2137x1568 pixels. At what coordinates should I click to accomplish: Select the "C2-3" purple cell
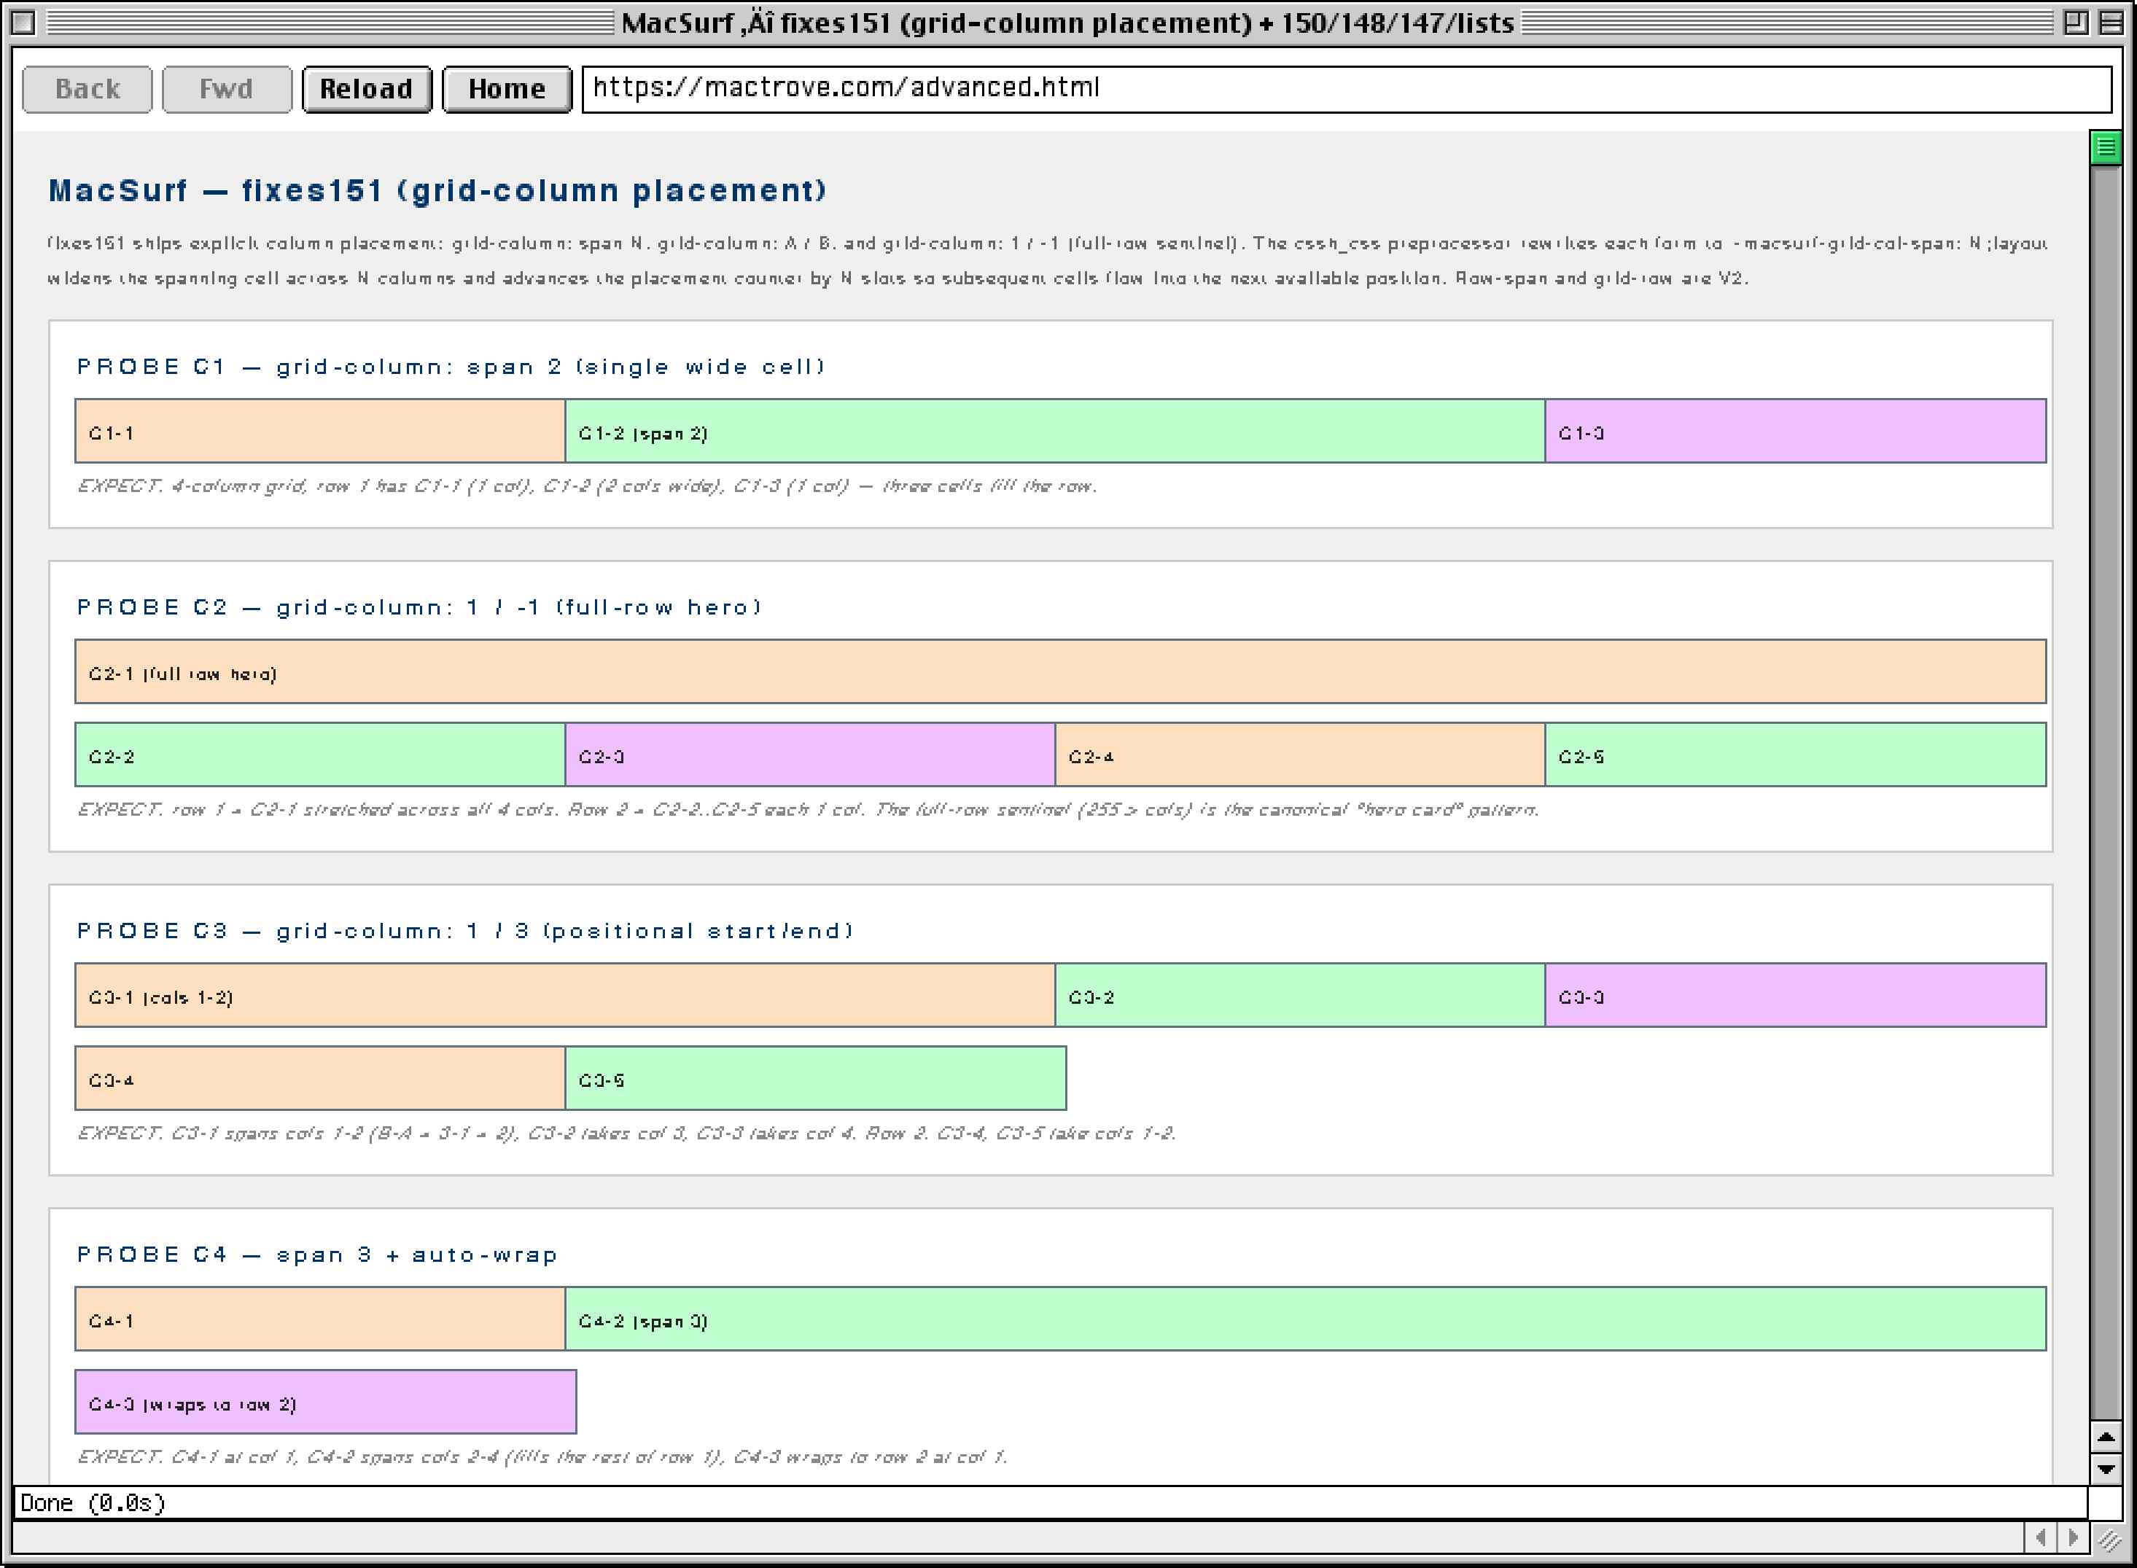point(811,754)
